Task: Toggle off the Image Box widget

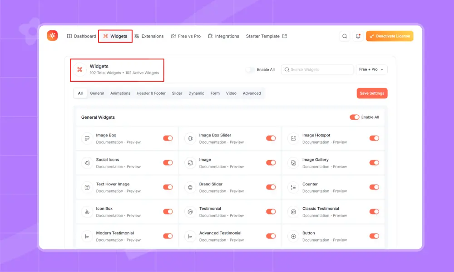Action: (x=168, y=138)
